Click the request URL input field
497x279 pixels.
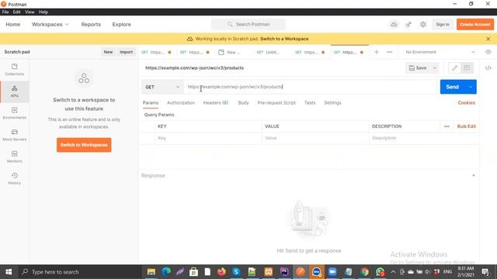point(310,87)
